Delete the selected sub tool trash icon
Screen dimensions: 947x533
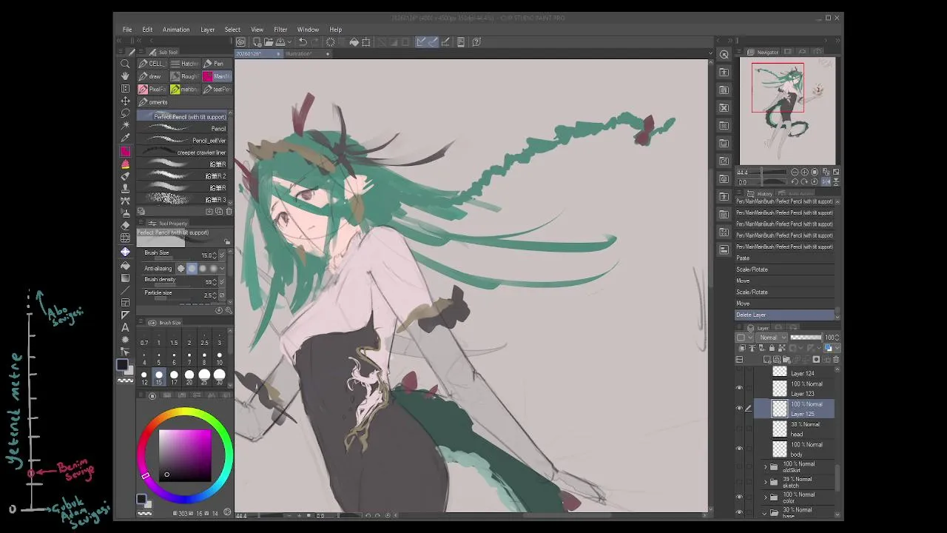[229, 211]
